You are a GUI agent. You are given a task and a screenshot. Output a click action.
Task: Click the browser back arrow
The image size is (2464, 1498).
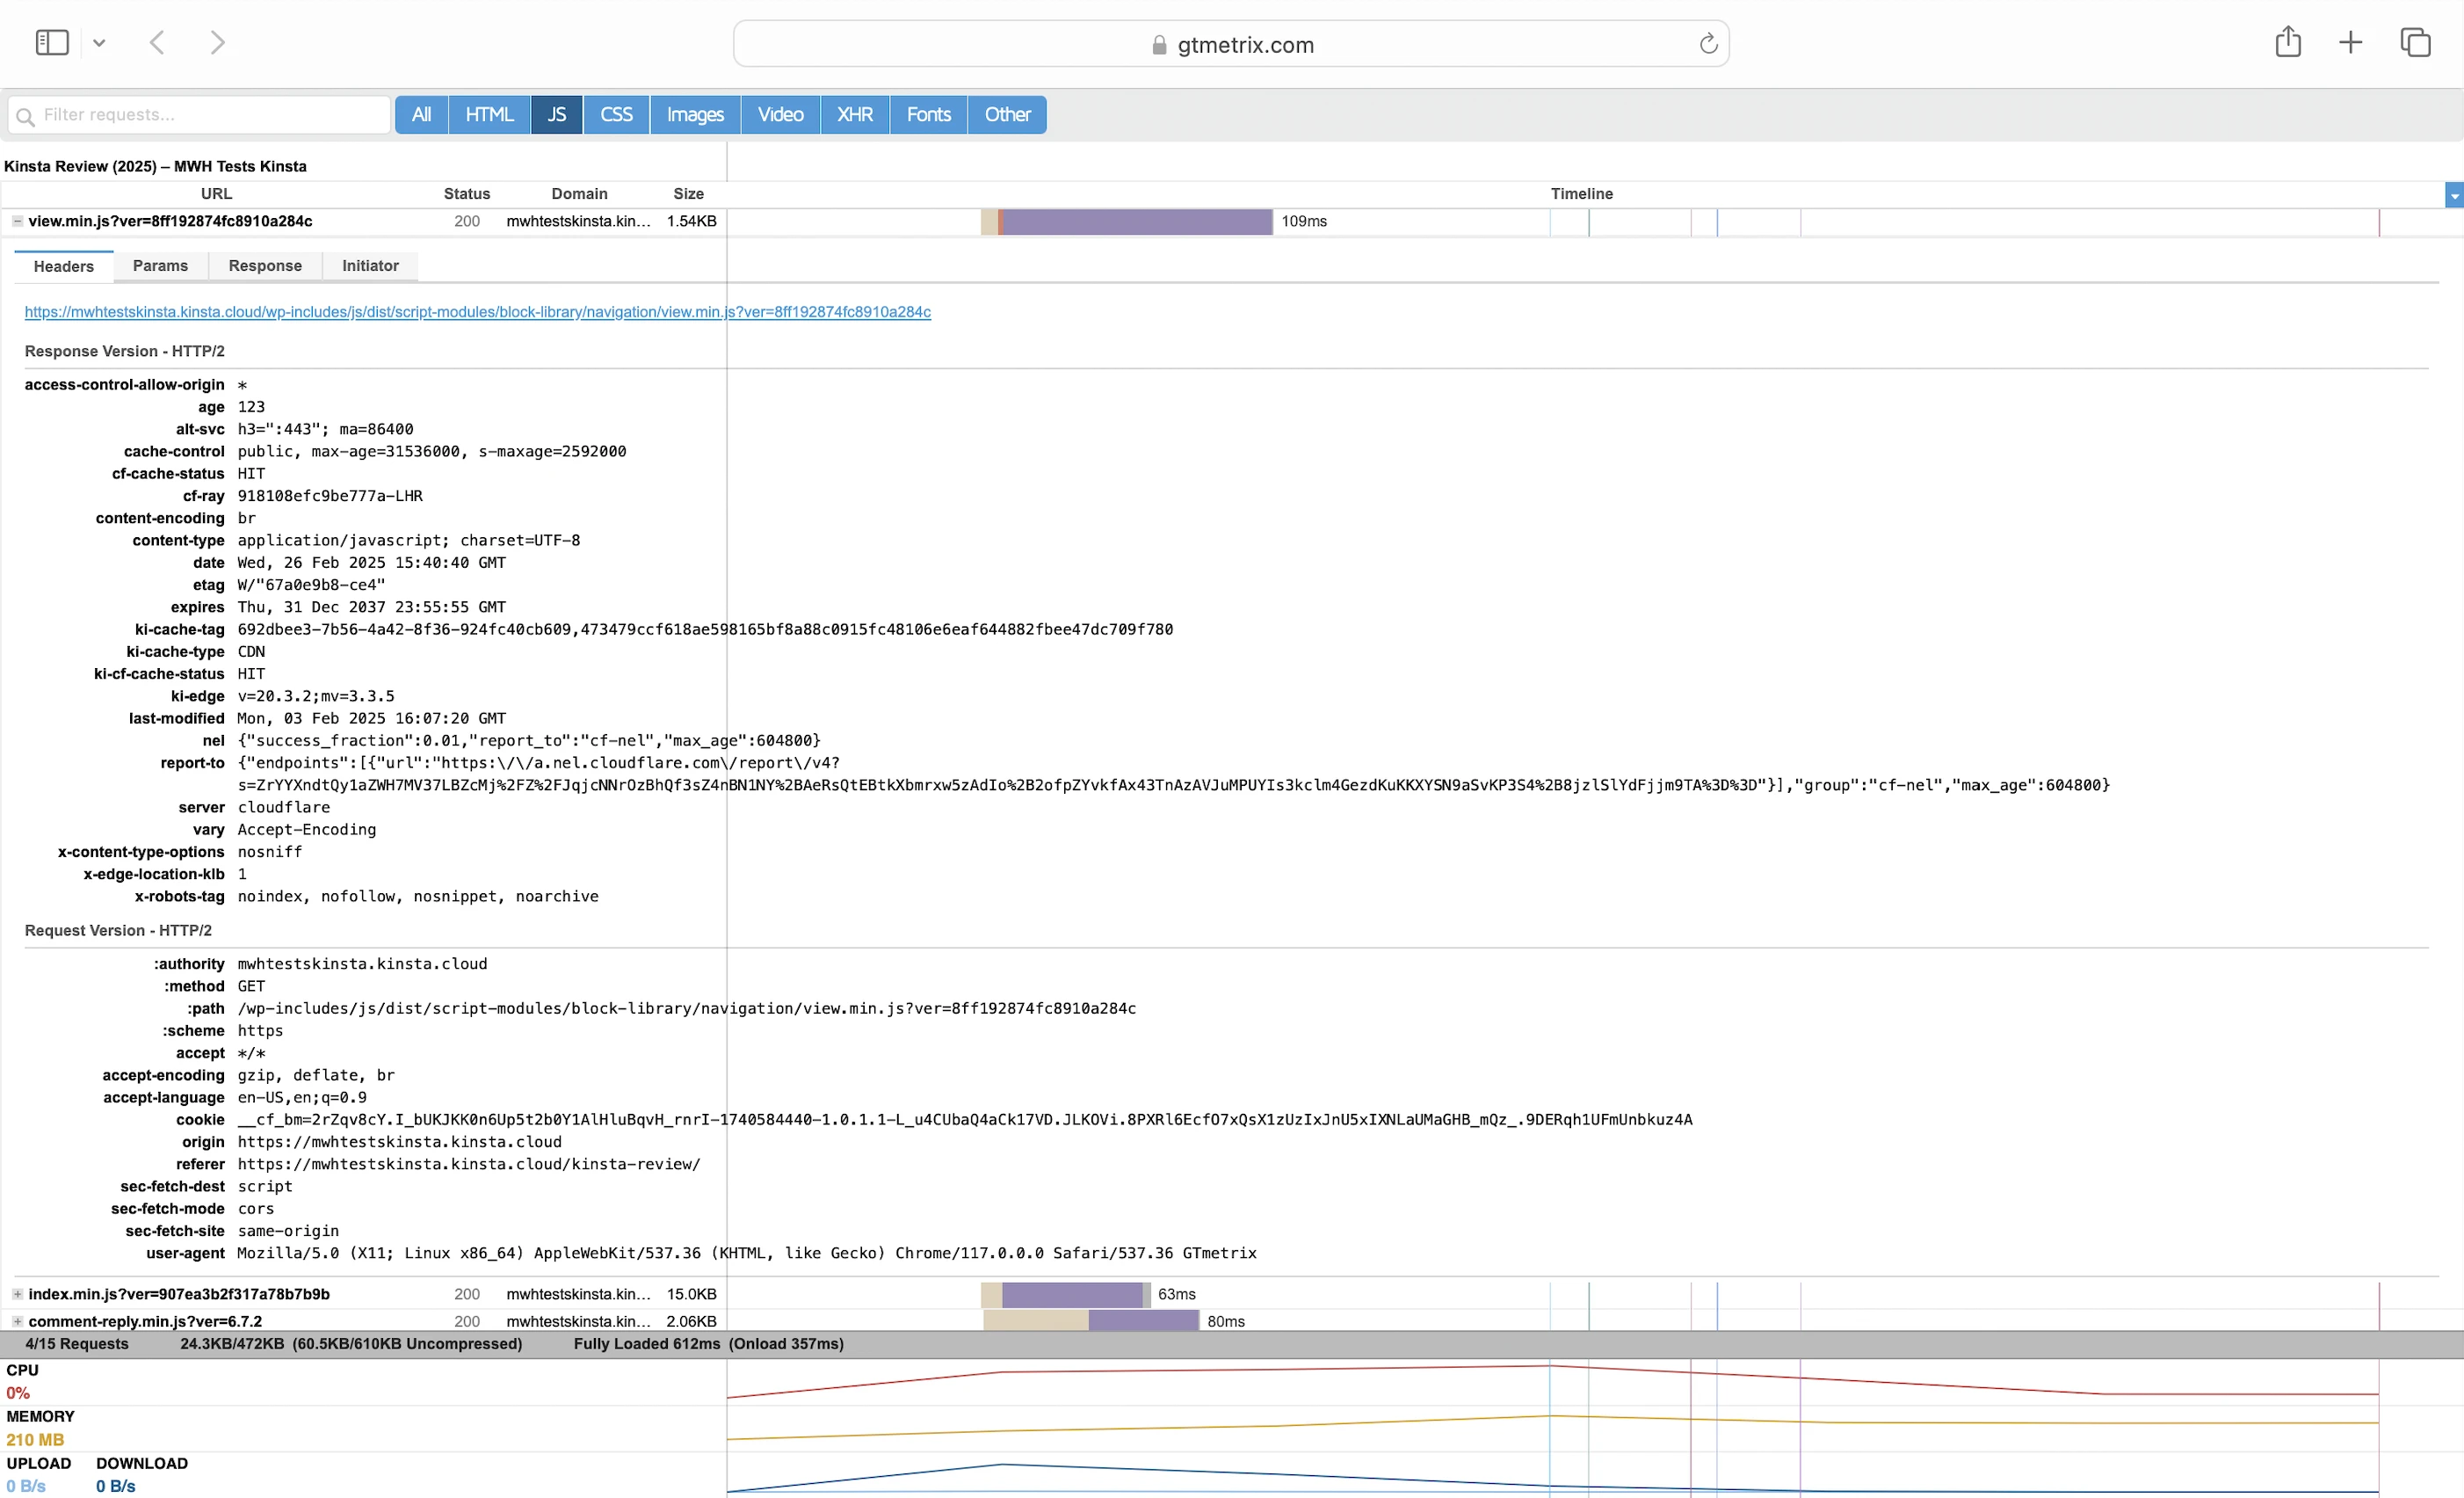point(157,42)
